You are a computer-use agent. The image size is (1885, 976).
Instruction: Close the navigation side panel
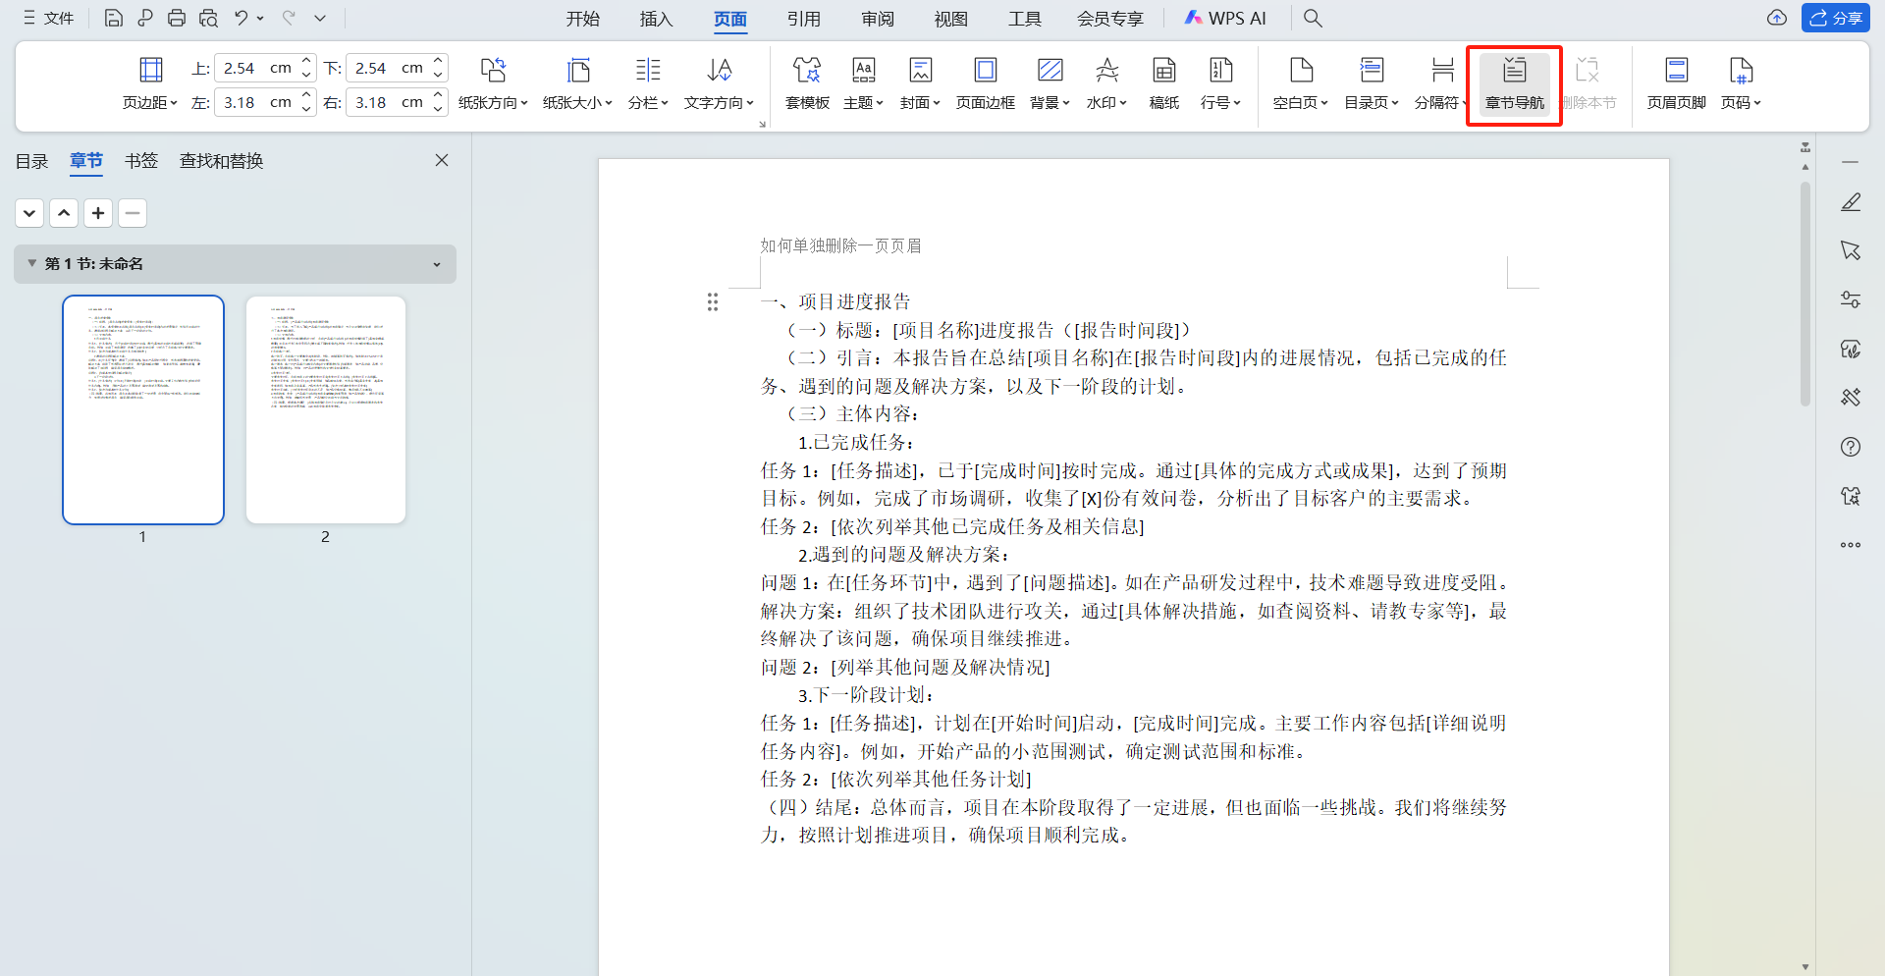(441, 159)
